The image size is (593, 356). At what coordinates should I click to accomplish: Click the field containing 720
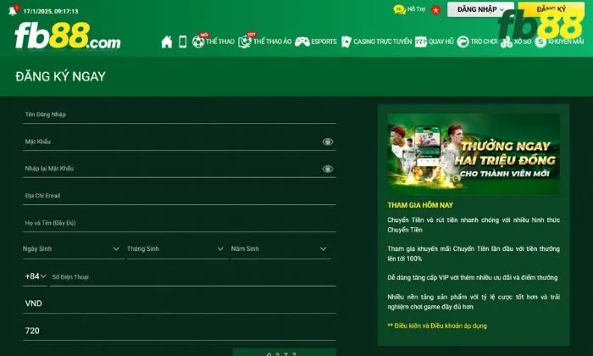179,331
